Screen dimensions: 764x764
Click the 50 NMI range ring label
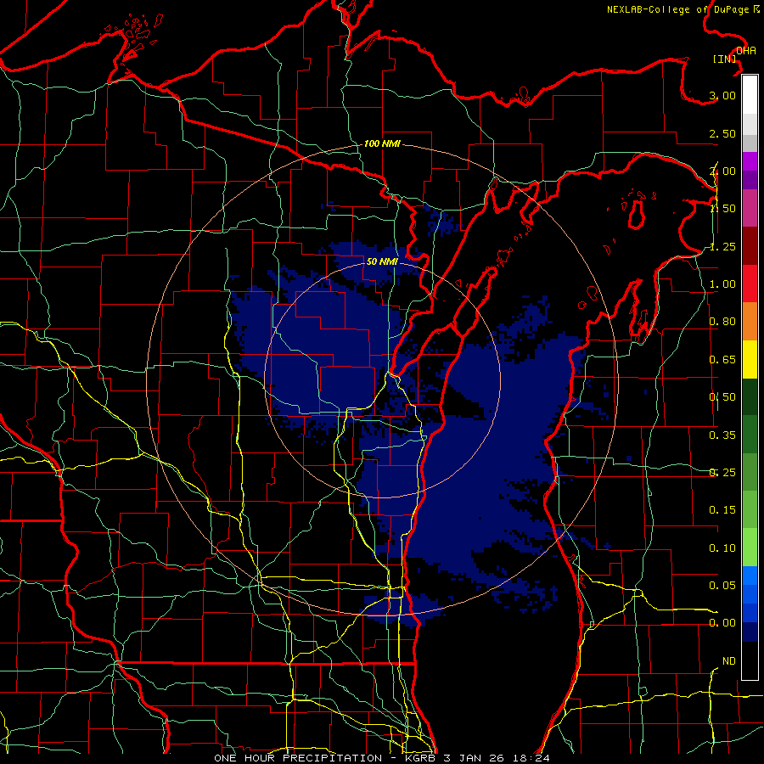[x=382, y=261]
